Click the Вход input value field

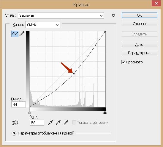coord(37,123)
